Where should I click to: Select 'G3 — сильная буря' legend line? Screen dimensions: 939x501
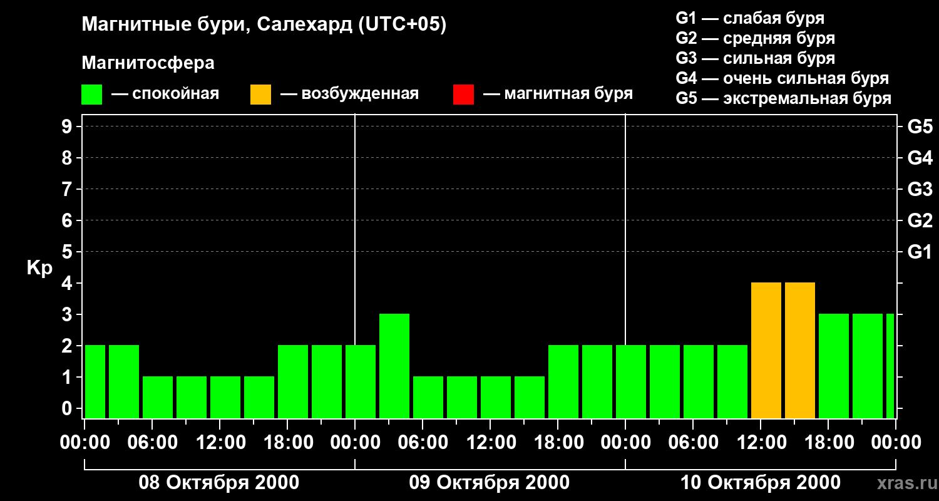[x=755, y=58]
